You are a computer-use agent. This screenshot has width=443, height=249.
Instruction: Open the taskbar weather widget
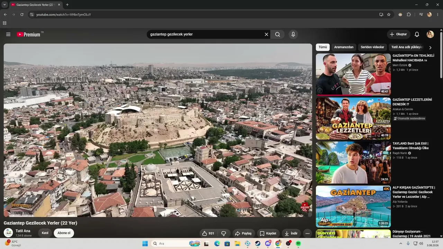pos(12,243)
